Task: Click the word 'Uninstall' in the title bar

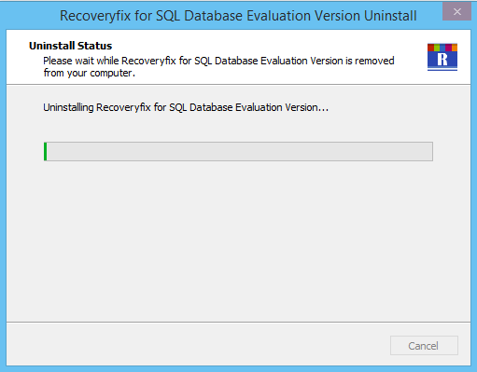Action: [x=390, y=16]
